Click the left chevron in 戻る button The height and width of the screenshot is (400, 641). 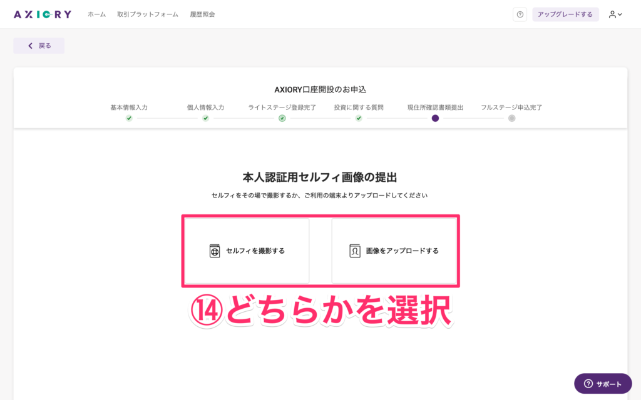tap(30, 46)
